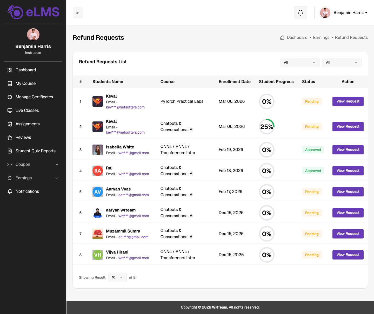Open the second All filter dropdown
This screenshot has width=374, height=314.
(342, 63)
